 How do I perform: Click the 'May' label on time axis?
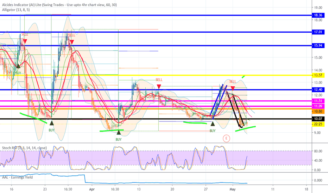click(x=232, y=189)
